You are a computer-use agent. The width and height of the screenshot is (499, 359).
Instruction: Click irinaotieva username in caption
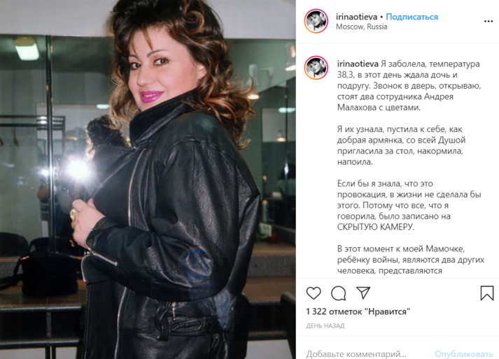358,64
